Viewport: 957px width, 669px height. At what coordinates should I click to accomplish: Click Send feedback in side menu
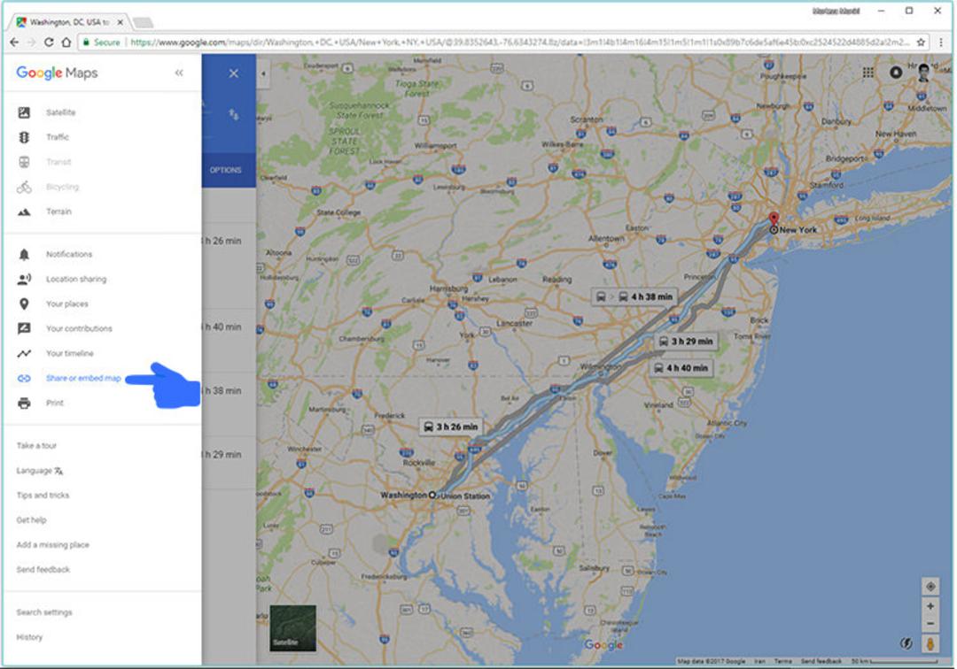point(43,570)
